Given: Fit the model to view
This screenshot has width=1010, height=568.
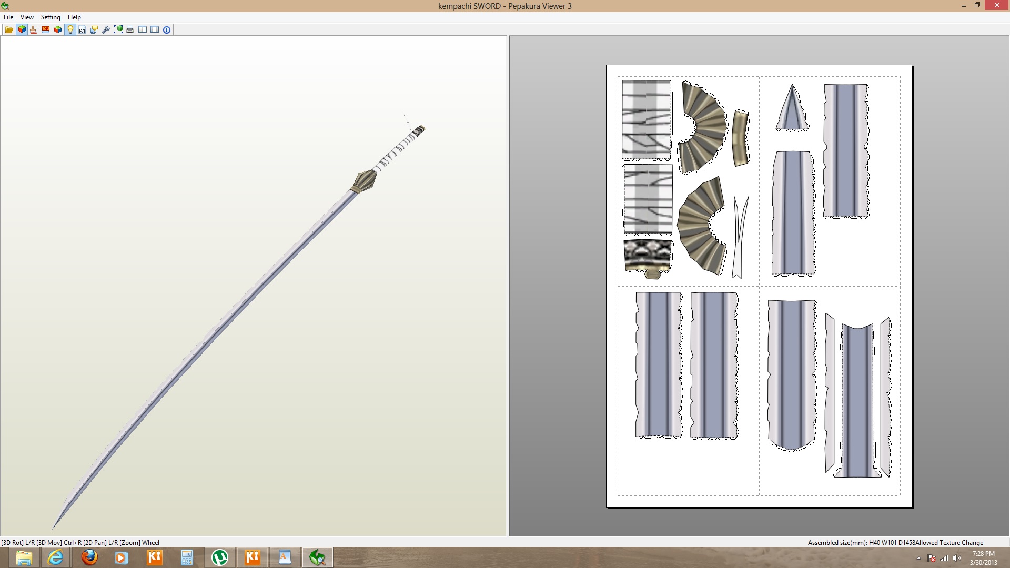Looking at the screenshot, I should pos(118,29).
